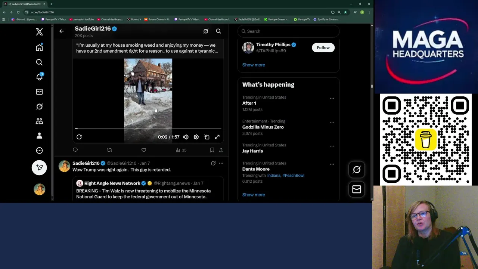Screen dimensions: 478x269
Task: Open Explore search icon in sidebar
Action: tap(39, 62)
